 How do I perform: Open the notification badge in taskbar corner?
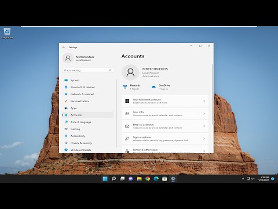(x=273, y=179)
